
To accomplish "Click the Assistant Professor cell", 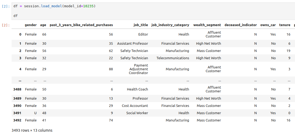I will tap(133, 43).
